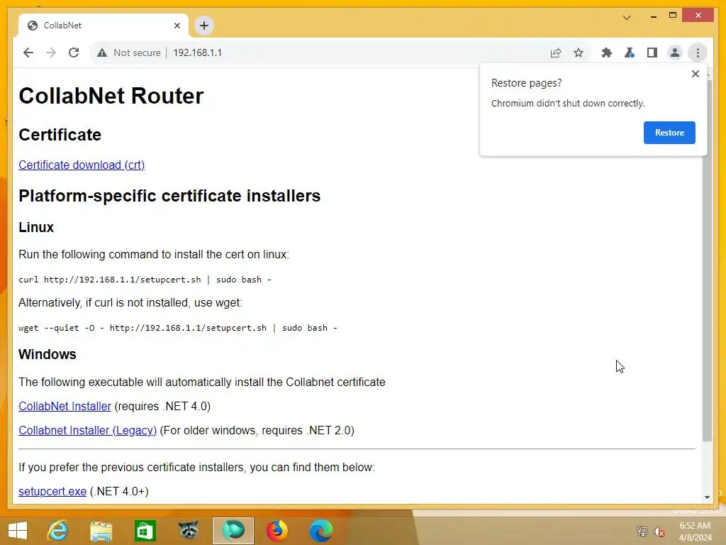Click the Not secure warning icon

102,53
